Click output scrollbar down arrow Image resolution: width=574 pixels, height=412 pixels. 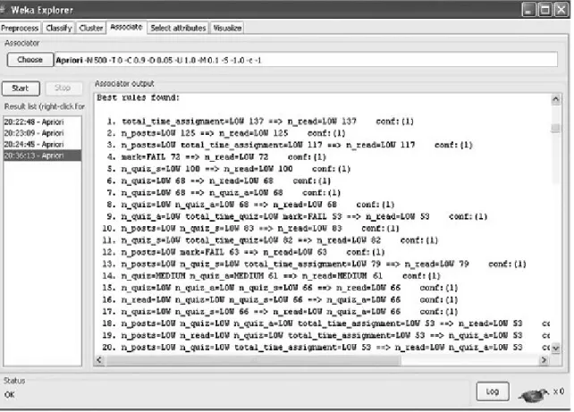556,348
